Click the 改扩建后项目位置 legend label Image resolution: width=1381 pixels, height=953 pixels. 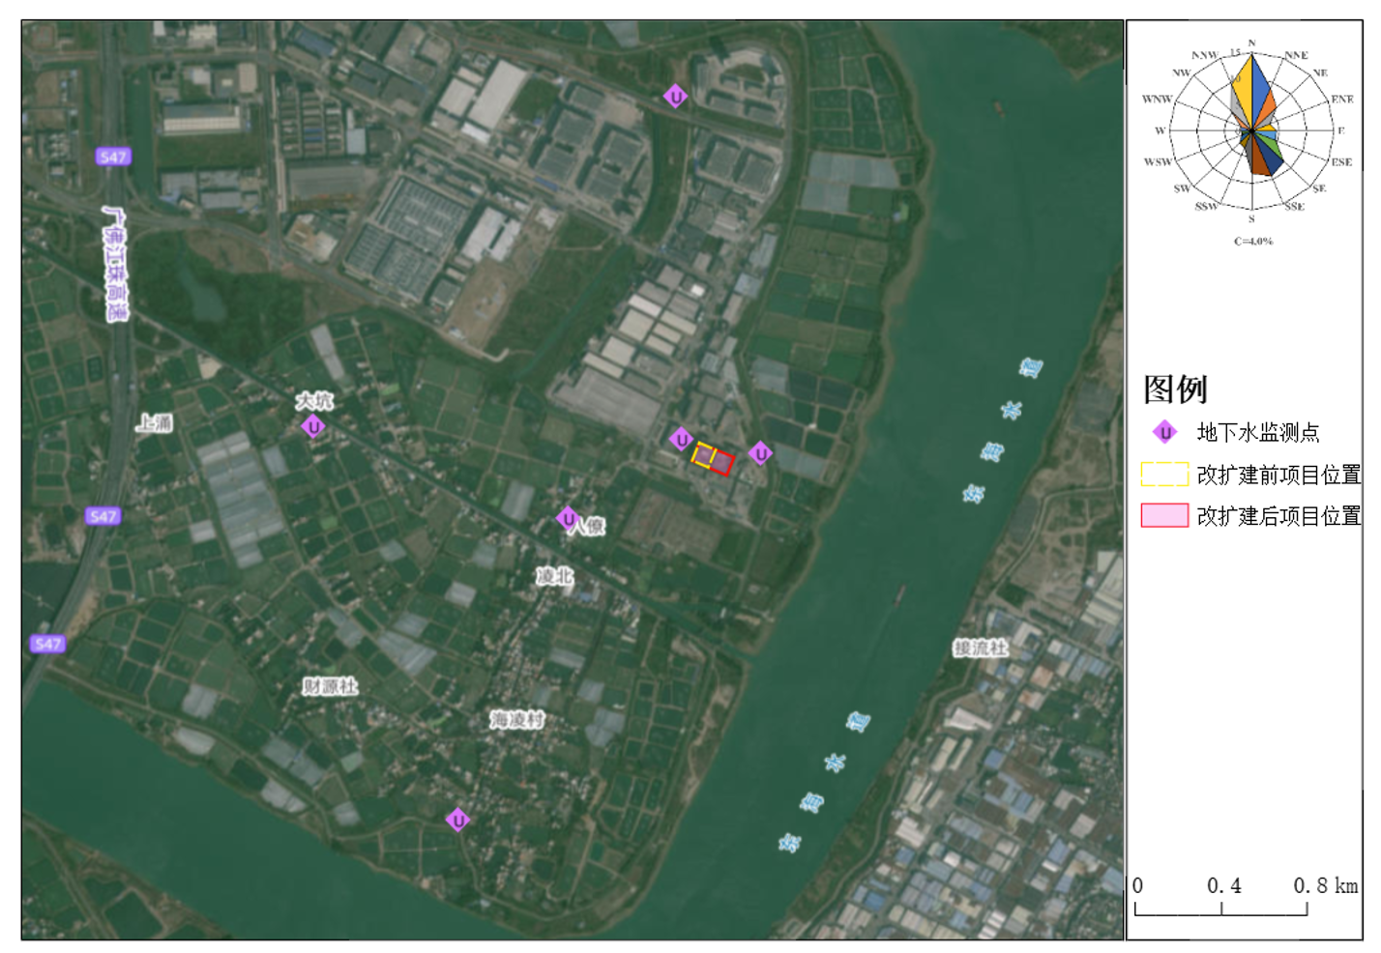(1278, 516)
